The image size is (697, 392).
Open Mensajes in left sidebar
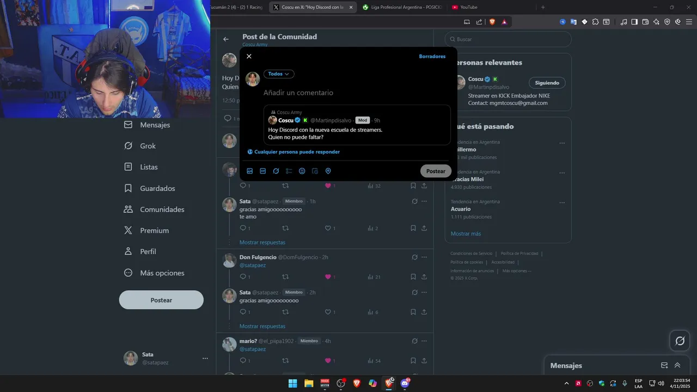click(x=147, y=125)
